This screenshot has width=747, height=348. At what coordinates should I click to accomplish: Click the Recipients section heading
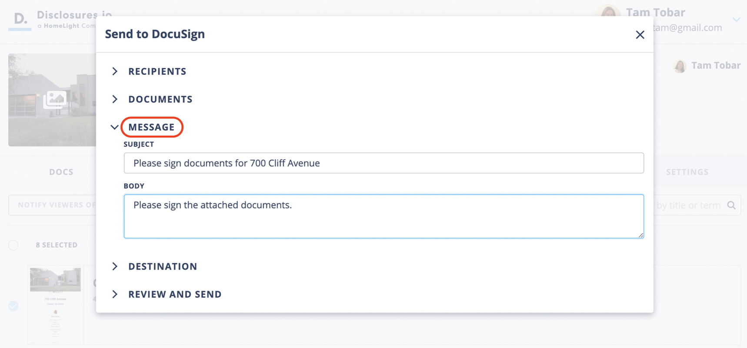[x=157, y=71]
